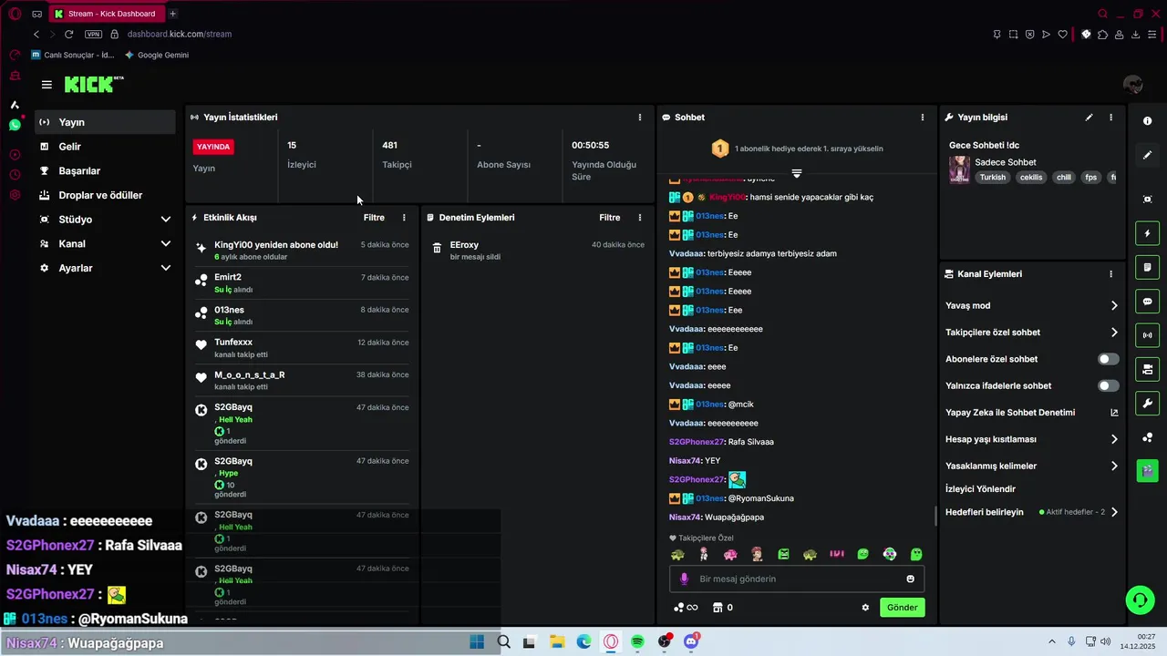The height and width of the screenshot is (656, 1167).
Task: Jump to latest chat via the down arrow
Action: tap(797, 173)
